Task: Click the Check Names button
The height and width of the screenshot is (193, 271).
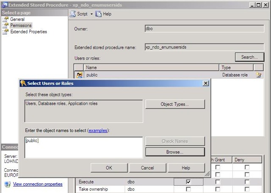Action: 175,141
